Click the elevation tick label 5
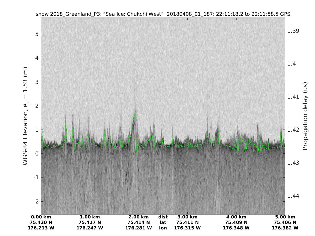Screen dimensions: 315x236 [x=37, y=34]
